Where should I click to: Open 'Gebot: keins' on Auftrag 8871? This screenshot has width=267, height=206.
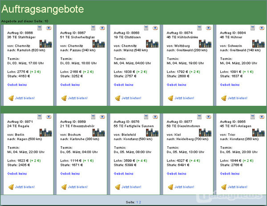[x=17, y=174]
